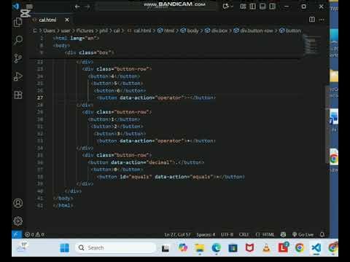350x262 pixels.
Task: Change the line ending sequence via CRLF
Action: (x=244, y=234)
